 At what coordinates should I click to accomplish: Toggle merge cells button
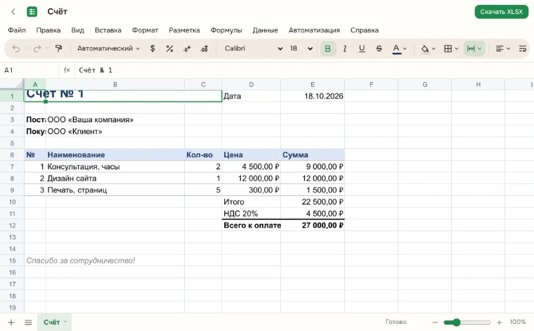(471, 48)
